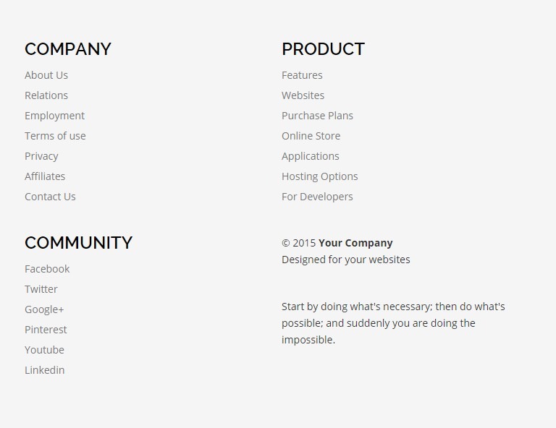Open the For Developers link
Image resolution: width=556 pixels, height=428 pixels.
tap(317, 197)
